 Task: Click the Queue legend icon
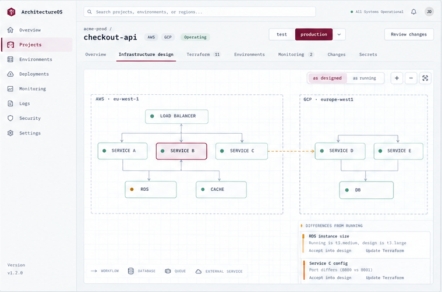(168, 271)
